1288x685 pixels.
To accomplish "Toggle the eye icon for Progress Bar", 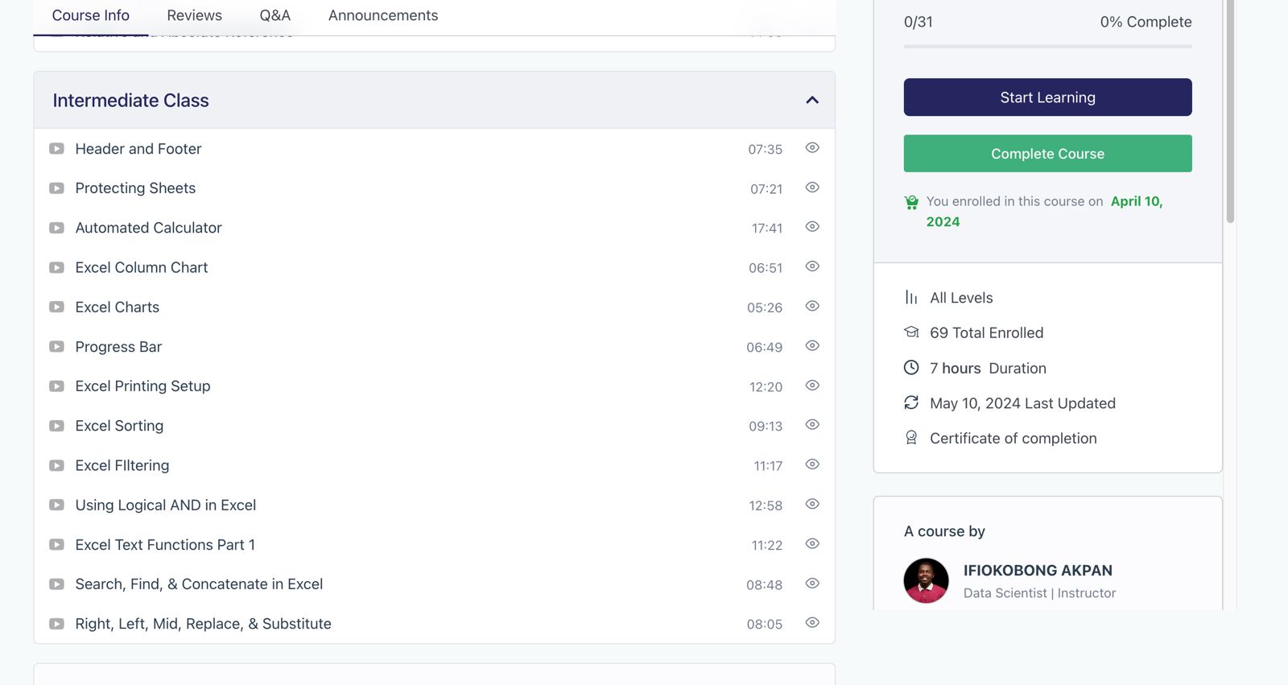I will (x=812, y=346).
